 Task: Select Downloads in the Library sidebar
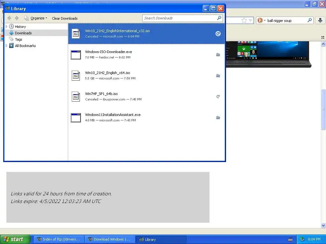pos(23,33)
